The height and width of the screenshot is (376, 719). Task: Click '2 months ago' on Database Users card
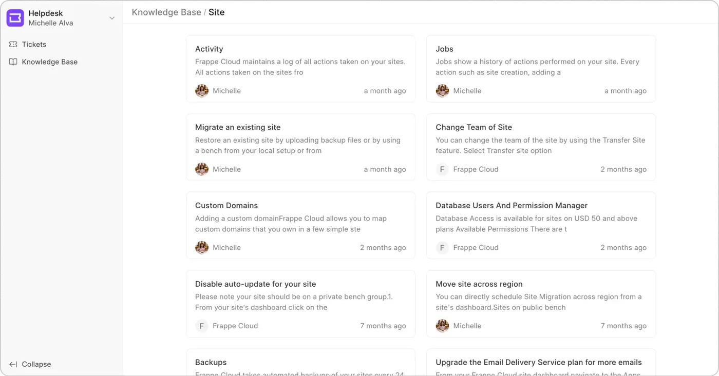click(x=623, y=247)
